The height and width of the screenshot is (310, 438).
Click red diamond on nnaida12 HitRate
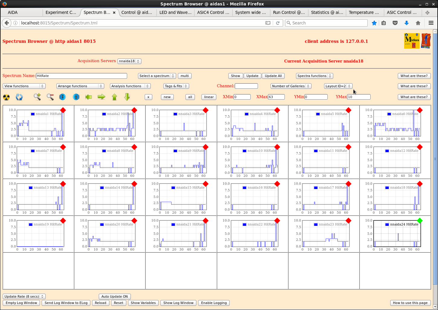point(420,147)
